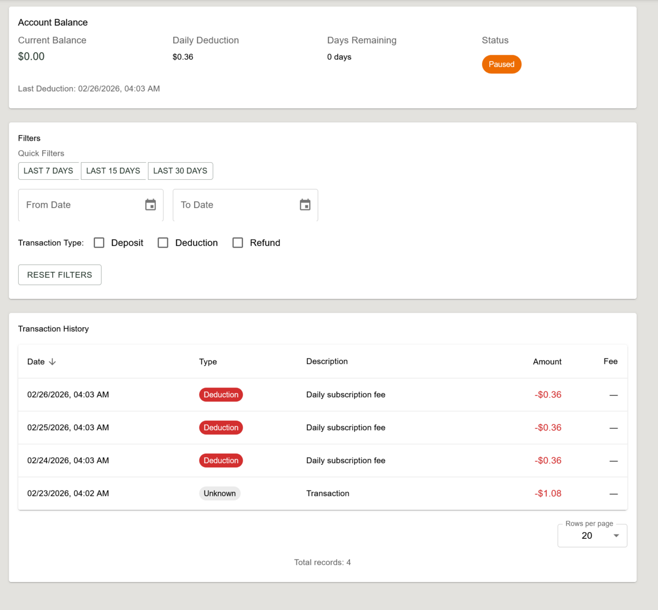Screen dimensions: 658x610
Task: Click the Date column sort arrow
Action: point(53,362)
